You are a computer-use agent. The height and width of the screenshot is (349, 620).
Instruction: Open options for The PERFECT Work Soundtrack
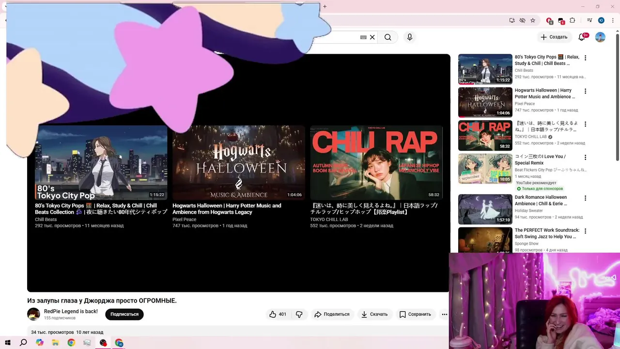(585, 231)
